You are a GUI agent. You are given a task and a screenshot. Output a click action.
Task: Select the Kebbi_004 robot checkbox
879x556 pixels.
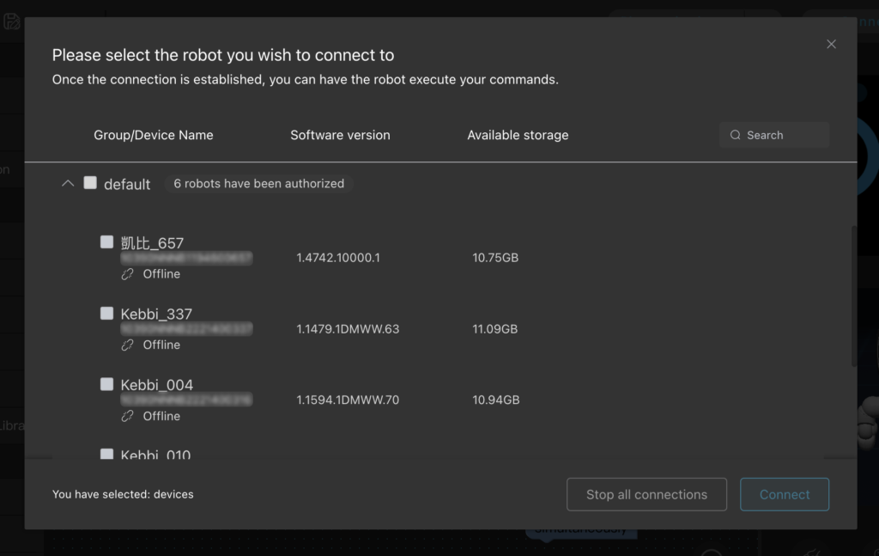(106, 384)
